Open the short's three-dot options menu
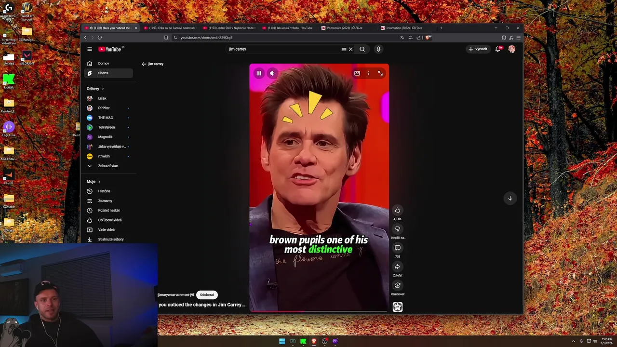Viewport: 617px width, 347px height. pos(369,73)
